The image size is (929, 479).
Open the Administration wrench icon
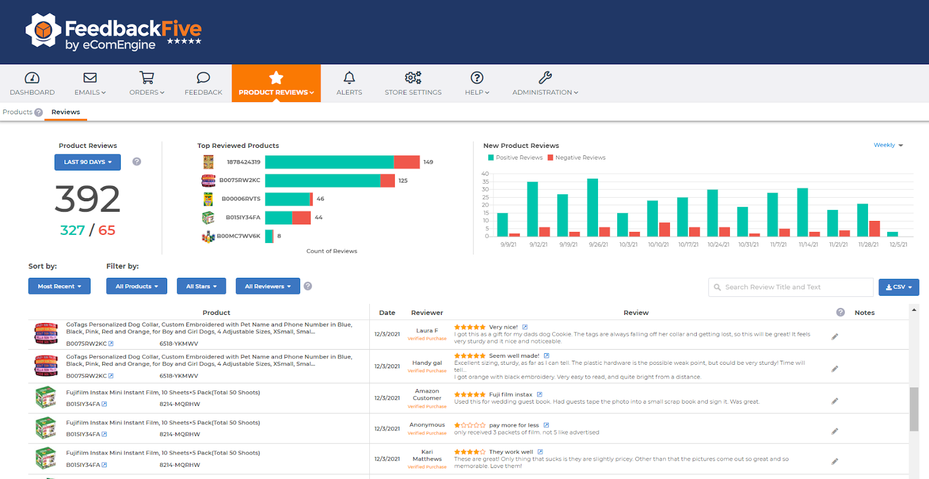point(545,78)
